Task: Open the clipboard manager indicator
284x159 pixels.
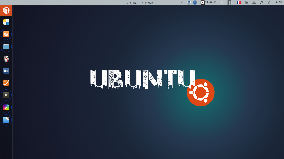Action: [269, 3]
